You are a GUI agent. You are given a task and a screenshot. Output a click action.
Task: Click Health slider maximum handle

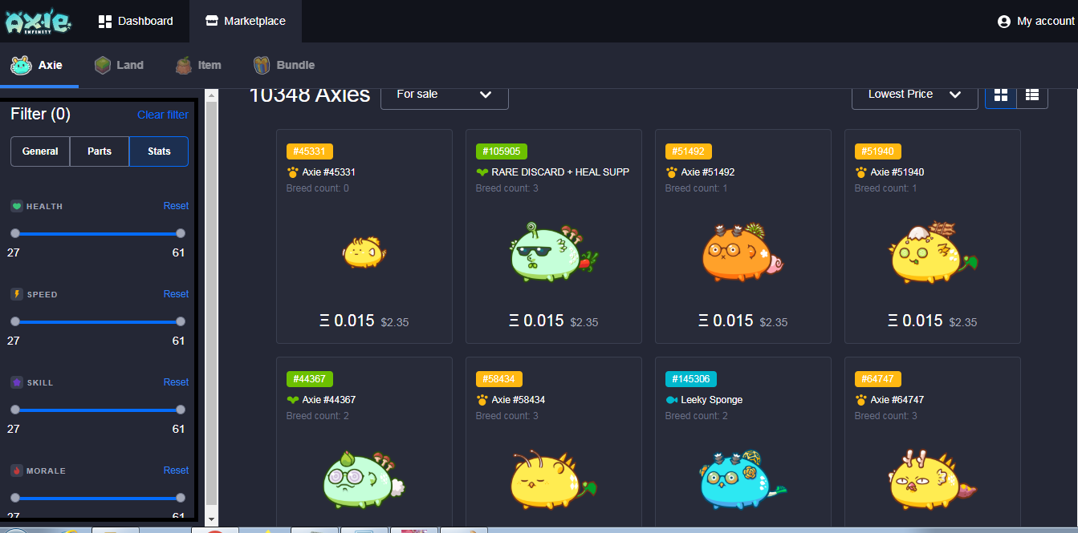click(x=181, y=233)
